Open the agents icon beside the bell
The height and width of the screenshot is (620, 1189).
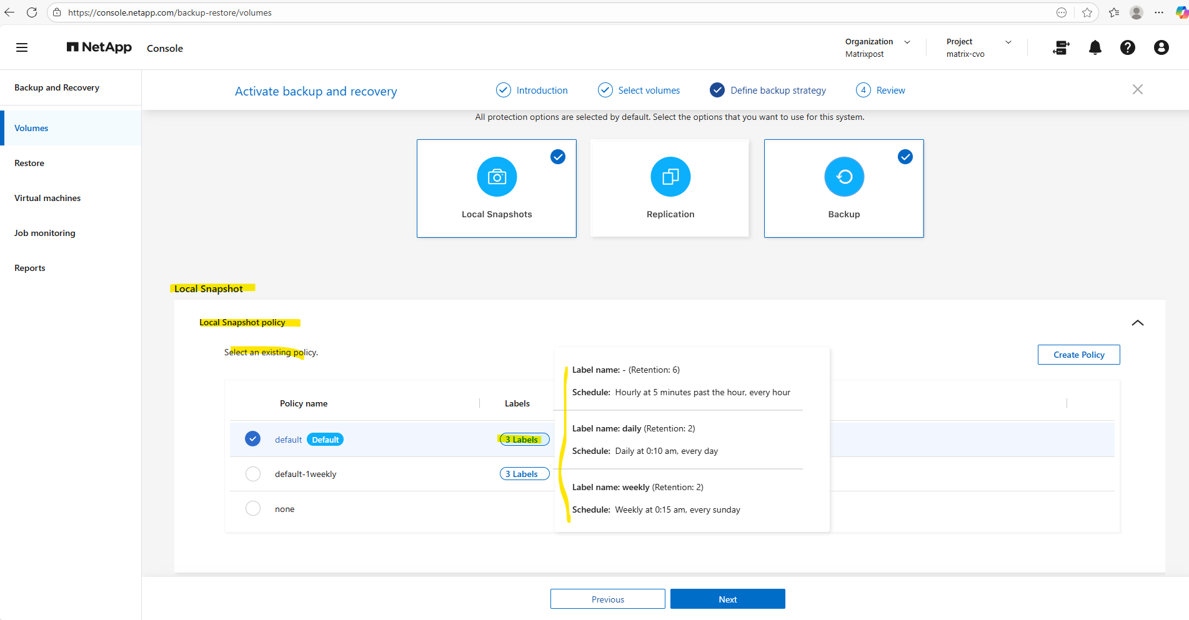1061,47
